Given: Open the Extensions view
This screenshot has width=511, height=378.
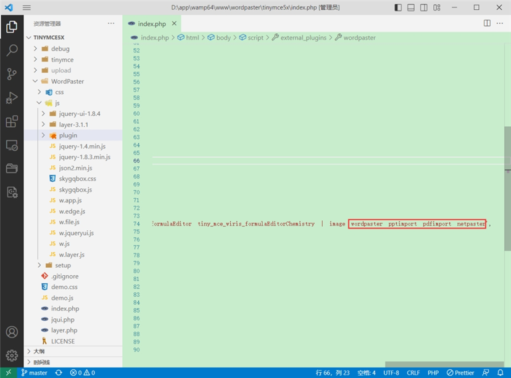Looking at the screenshot, I should point(12,121).
